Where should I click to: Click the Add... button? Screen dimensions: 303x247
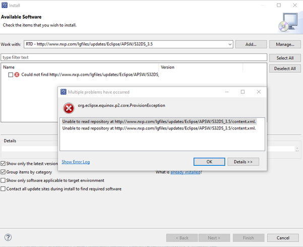tap(251, 44)
